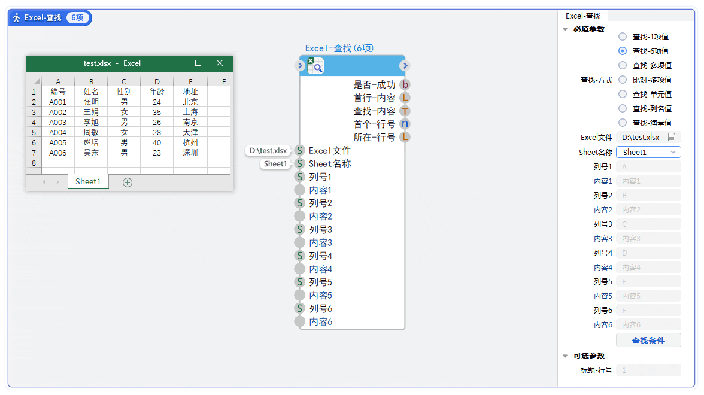
Task: Click the 是否-成功 boolean output port
Action: 405,85
